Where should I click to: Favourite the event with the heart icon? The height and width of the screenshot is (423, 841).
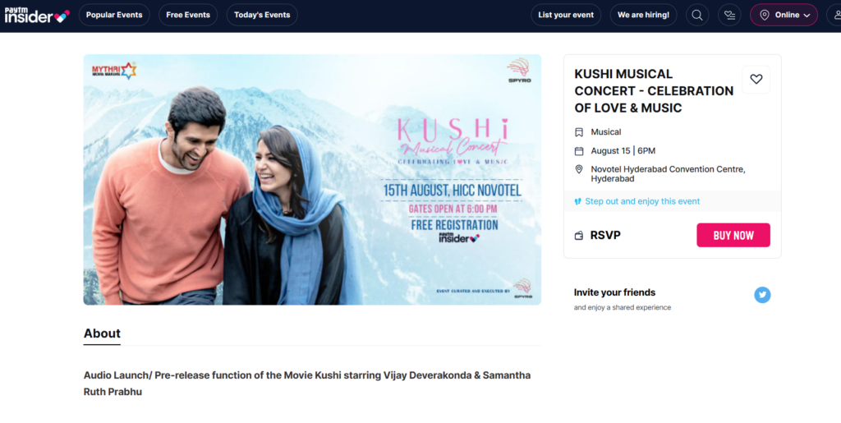(756, 80)
